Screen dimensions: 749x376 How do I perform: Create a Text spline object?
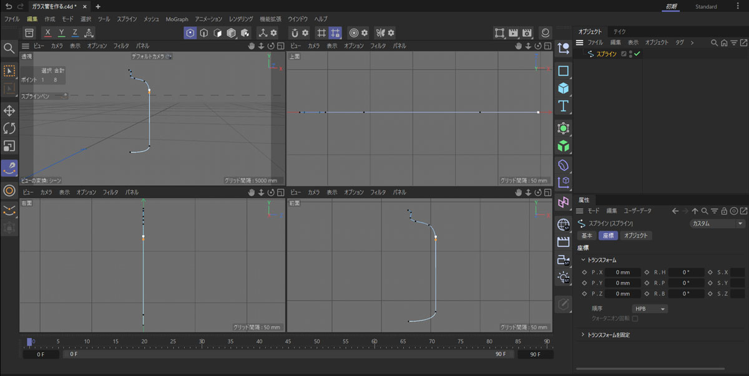tap(564, 106)
